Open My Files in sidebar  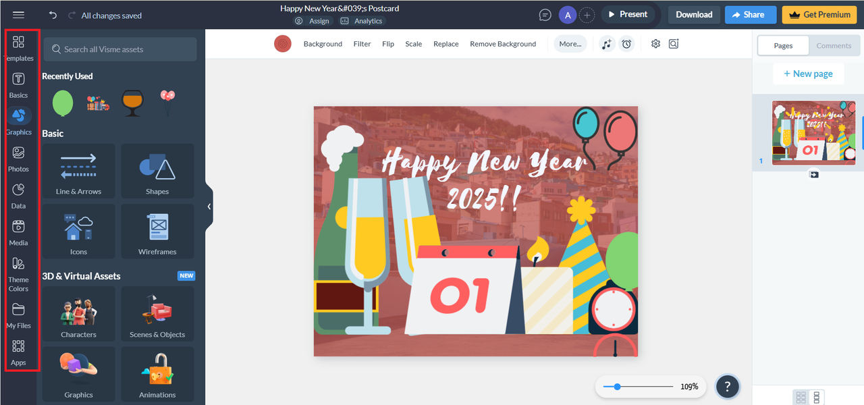tap(19, 315)
